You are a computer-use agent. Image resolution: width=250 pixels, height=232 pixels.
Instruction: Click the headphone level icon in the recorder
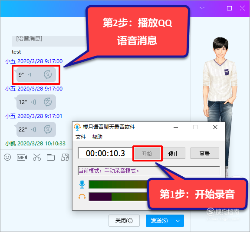pos(82,196)
